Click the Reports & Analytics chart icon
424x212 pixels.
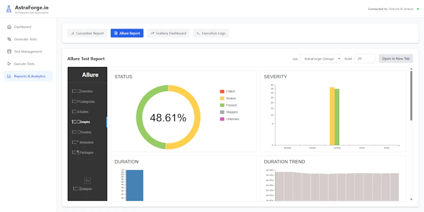pyautogui.click(x=9, y=76)
